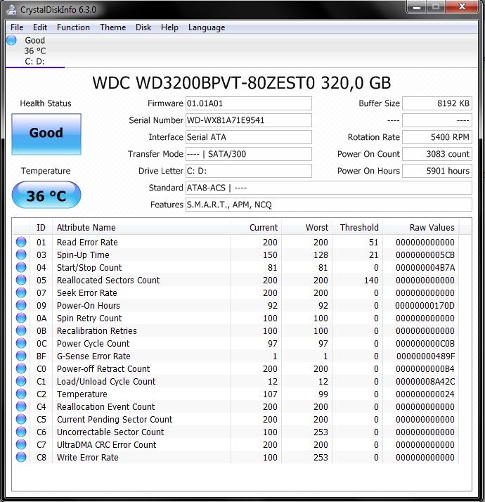The image size is (485, 502).
Task: Close the CrystalDiskInfo window
Action: click(x=462, y=7)
